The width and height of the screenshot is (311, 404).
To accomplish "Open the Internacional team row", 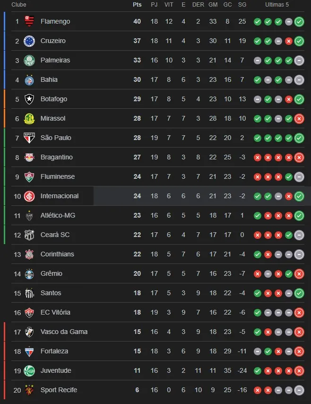I will coord(60,196).
